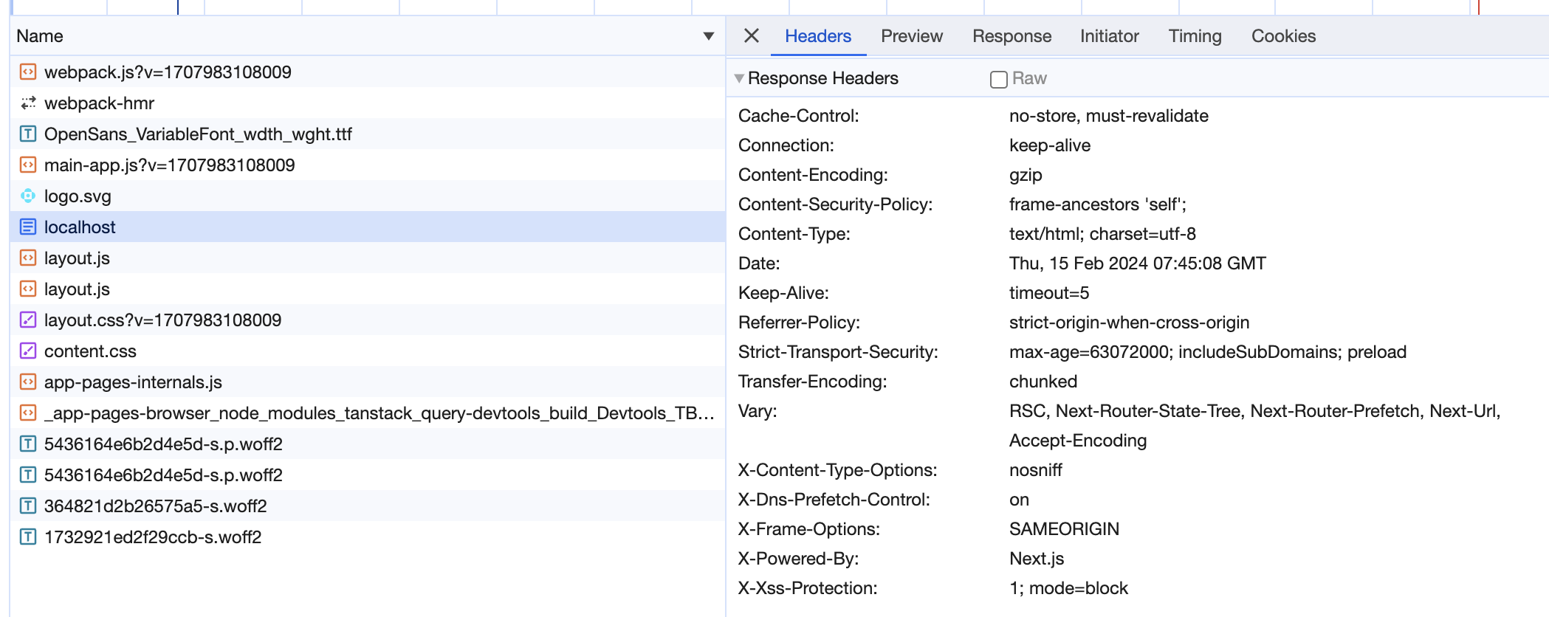The image size is (1549, 617).
Task: Click the Cache-Control header name
Action: pyautogui.click(x=799, y=116)
